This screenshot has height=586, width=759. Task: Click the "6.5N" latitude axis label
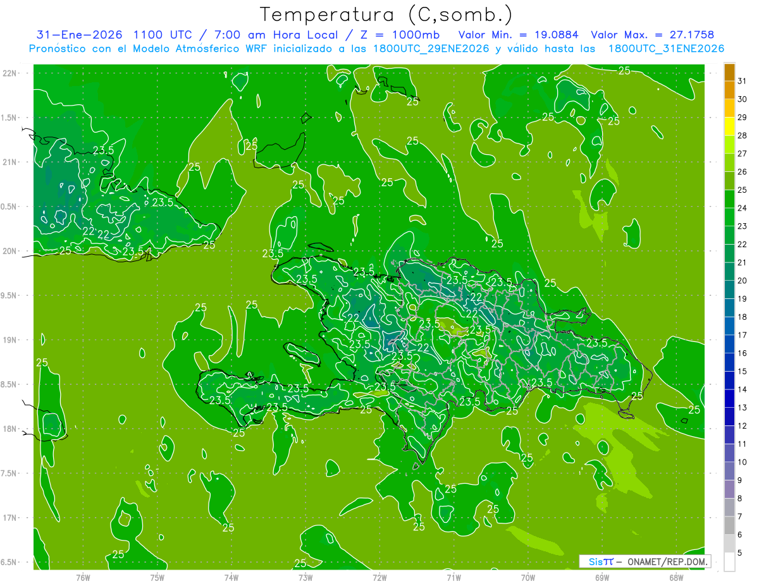pyautogui.click(x=9, y=562)
